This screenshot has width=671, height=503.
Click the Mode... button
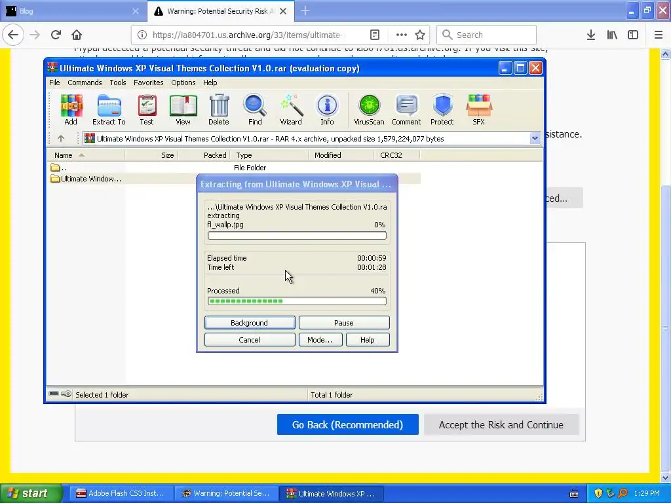[x=320, y=340]
